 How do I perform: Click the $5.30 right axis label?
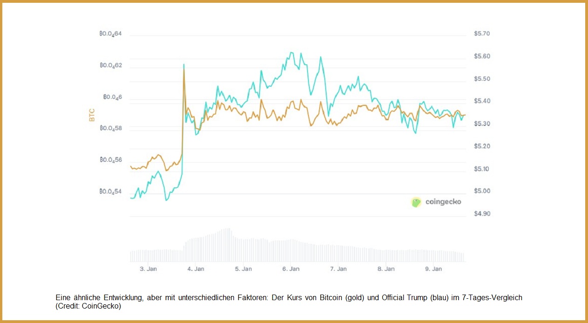pos(482,124)
